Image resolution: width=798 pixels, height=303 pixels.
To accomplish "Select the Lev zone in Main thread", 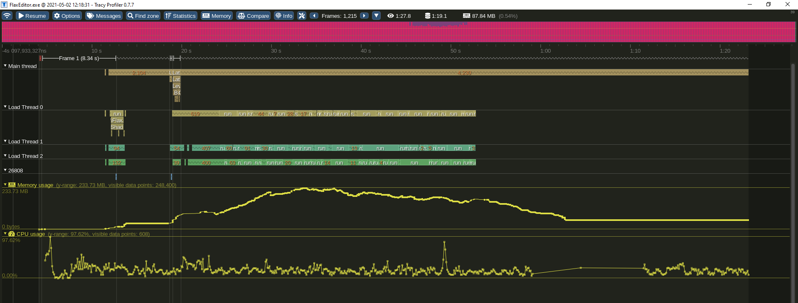I will (x=176, y=86).
